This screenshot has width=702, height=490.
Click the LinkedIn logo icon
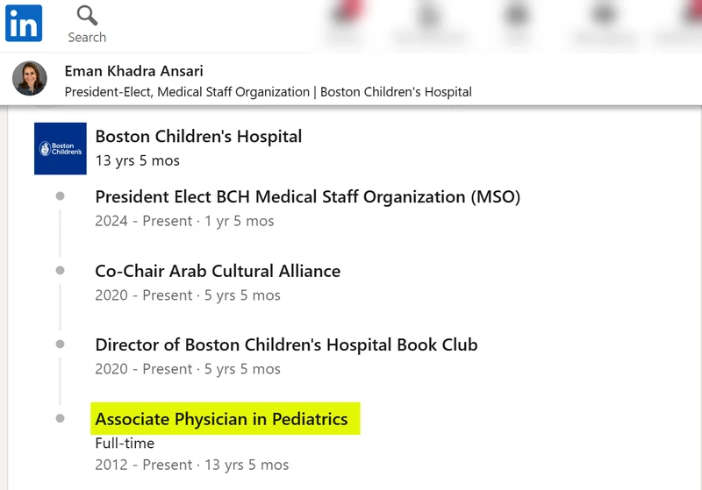tap(24, 24)
